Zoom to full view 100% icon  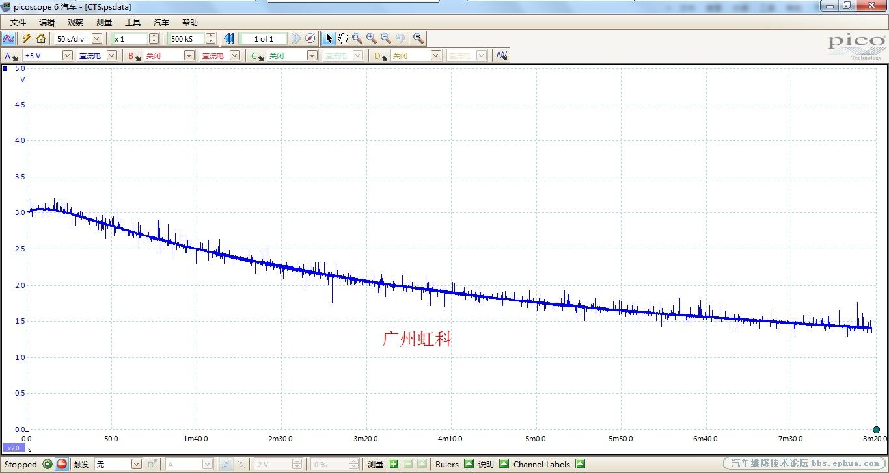point(418,38)
